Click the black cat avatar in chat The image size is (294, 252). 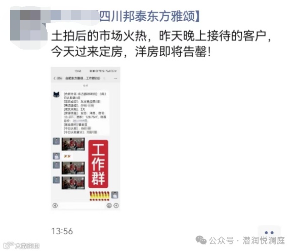tap(56, 94)
